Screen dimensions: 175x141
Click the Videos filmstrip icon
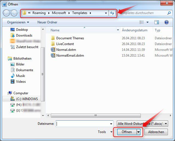pos(13,82)
